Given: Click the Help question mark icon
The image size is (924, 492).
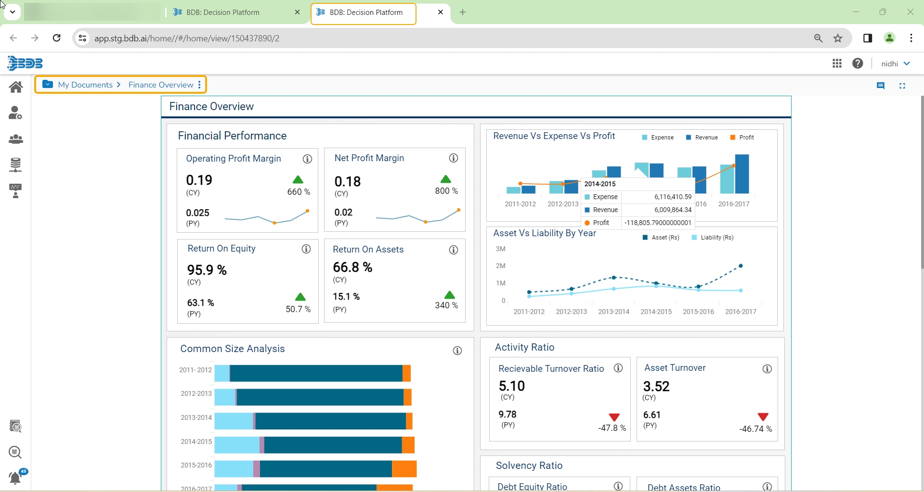Looking at the screenshot, I should (858, 63).
